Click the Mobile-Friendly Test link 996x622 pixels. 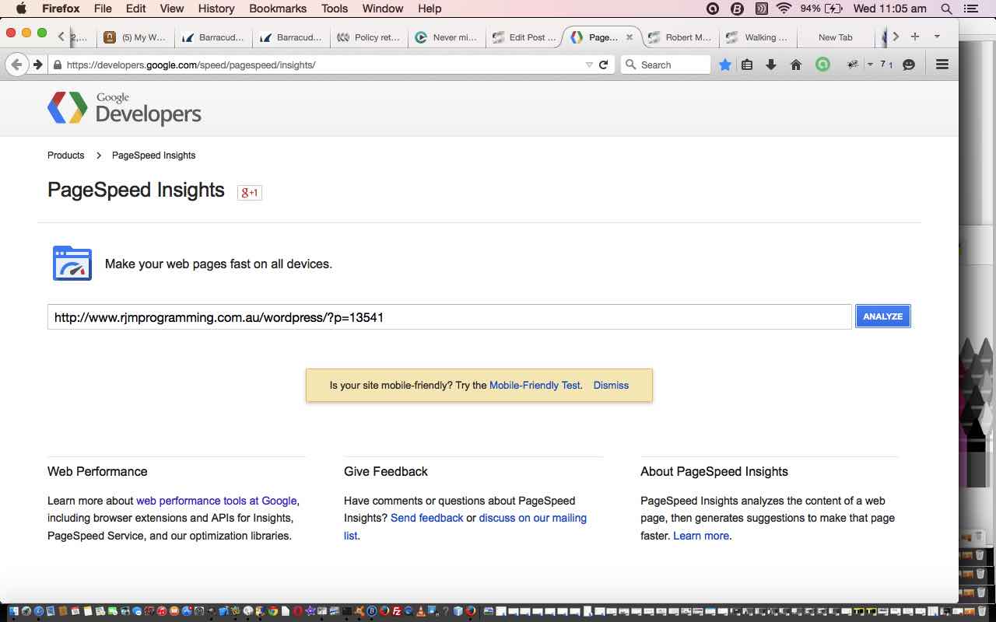(x=535, y=386)
